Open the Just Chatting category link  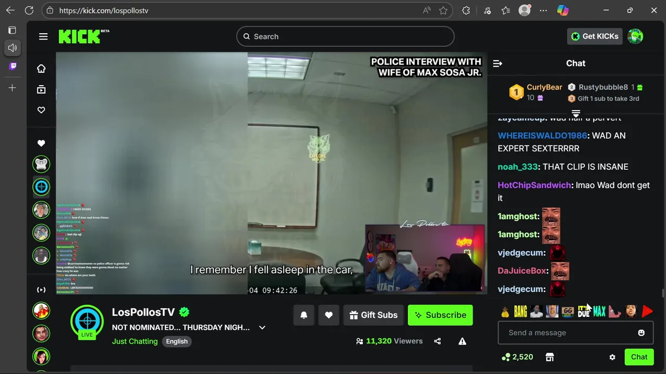tap(135, 341)
